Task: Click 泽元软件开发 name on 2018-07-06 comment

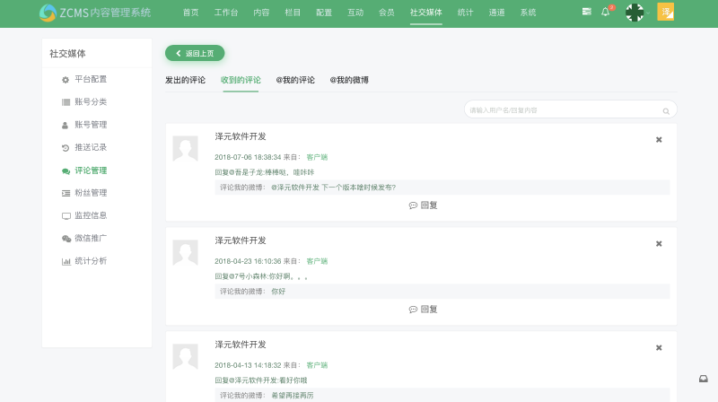Action: (241, 136)
